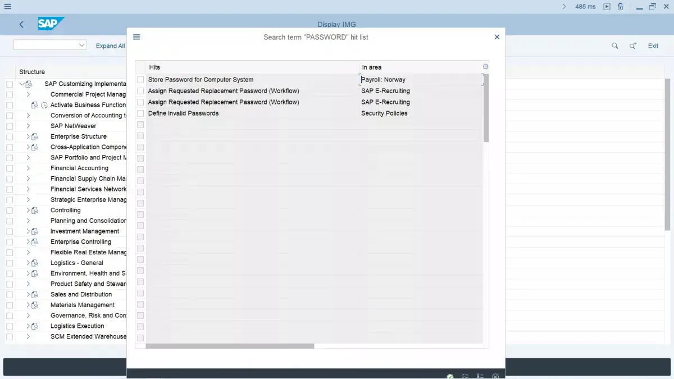Select the Store Password for Computer System row checkbox

(x=140, y=80)
